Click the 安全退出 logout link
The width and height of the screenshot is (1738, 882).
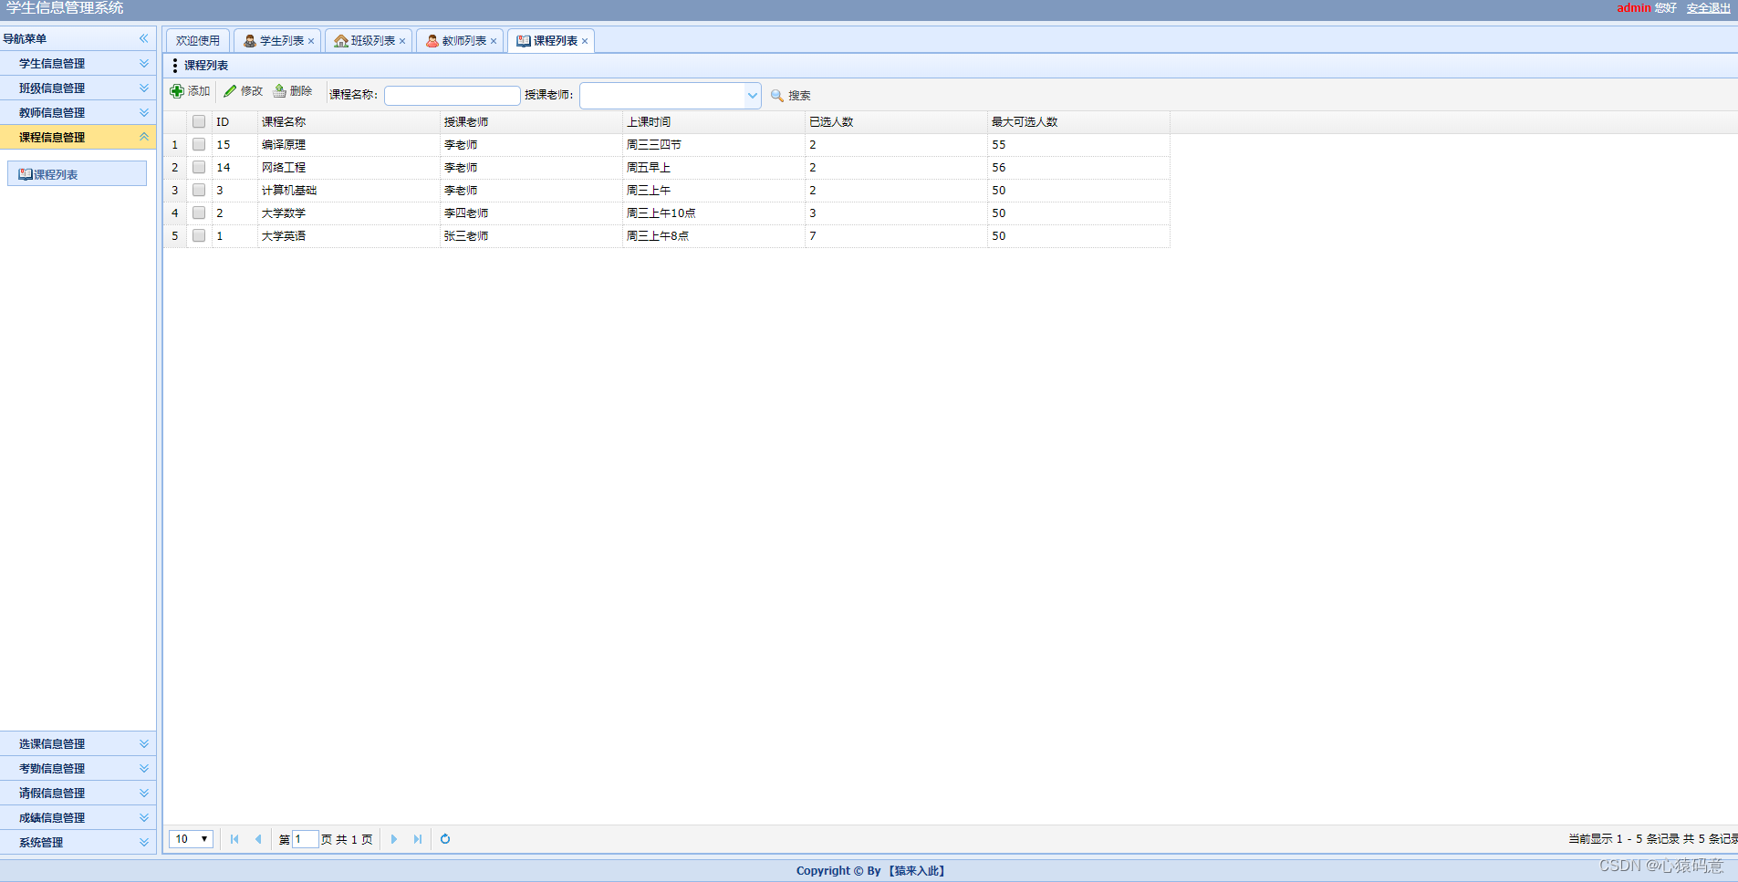(x=1707, y=8)
